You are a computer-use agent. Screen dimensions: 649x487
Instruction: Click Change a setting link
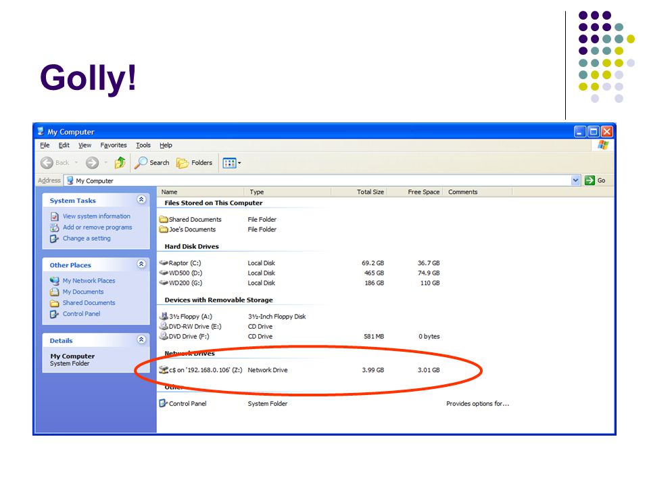87,239
